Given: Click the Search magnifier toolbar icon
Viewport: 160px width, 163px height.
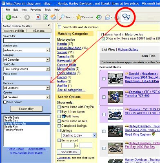Looking at the screenshot, I should [x=62, y=17].
